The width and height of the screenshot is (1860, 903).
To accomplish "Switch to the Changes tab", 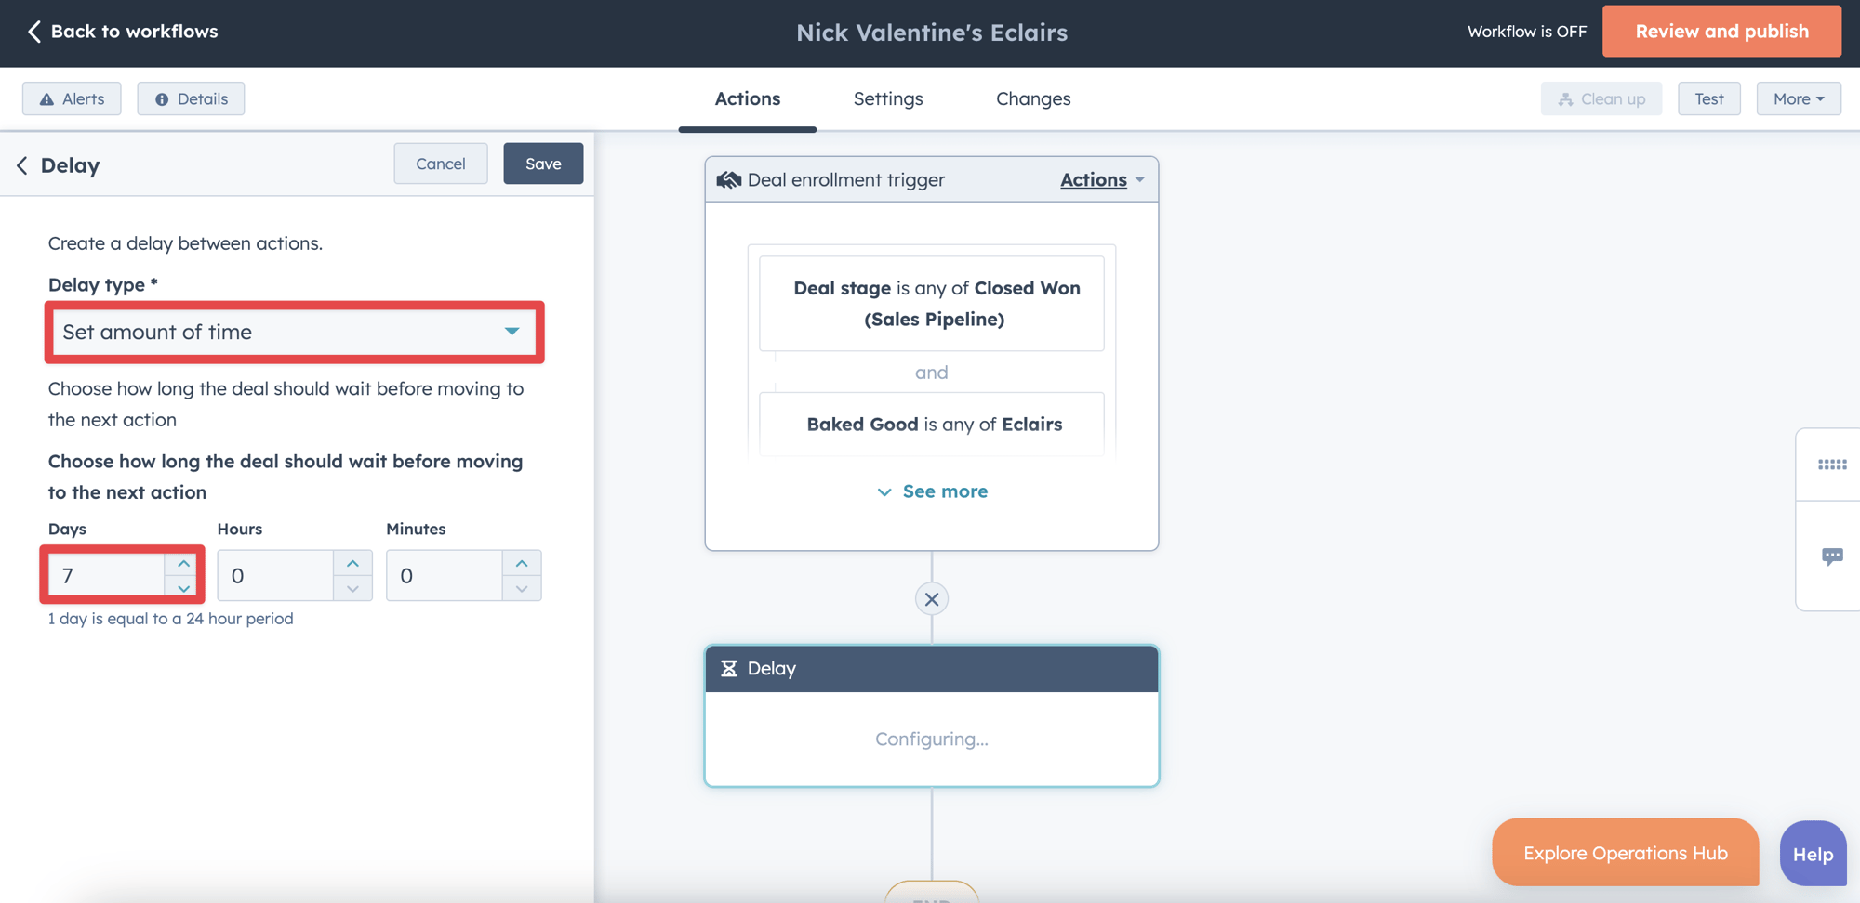I will click(x=1033, y=98).
